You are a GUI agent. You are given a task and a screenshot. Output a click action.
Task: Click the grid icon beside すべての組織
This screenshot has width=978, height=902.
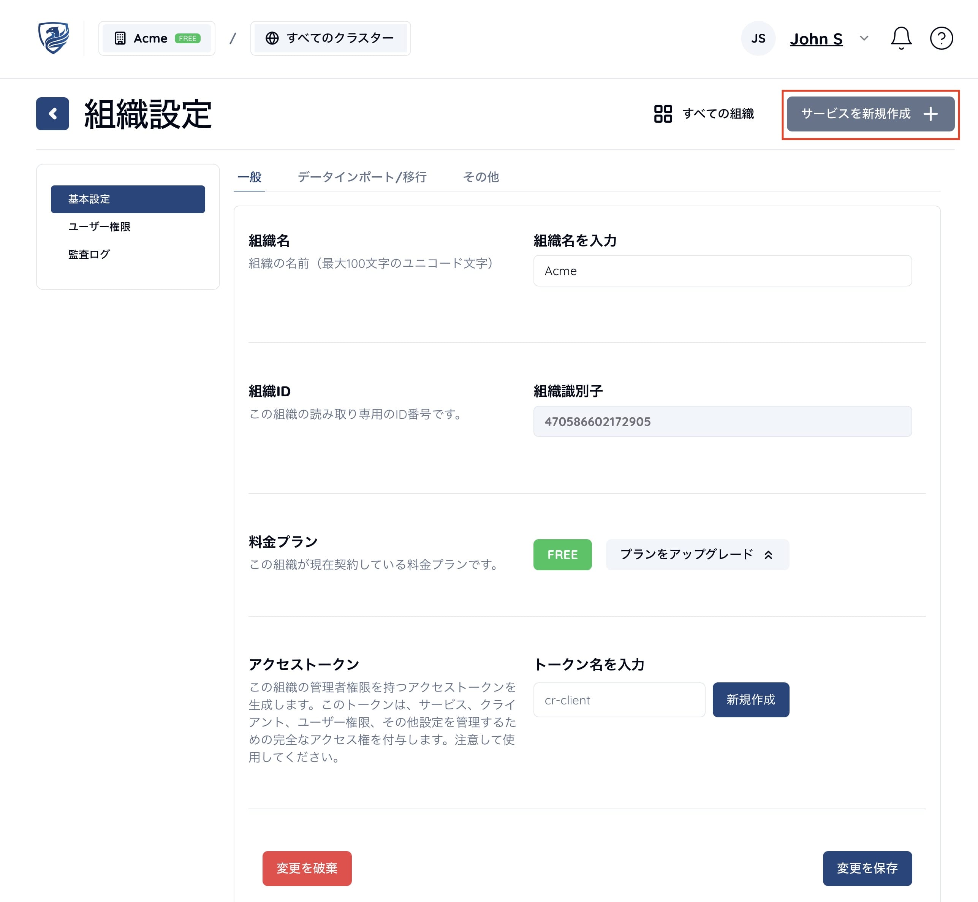coord(663,114)
